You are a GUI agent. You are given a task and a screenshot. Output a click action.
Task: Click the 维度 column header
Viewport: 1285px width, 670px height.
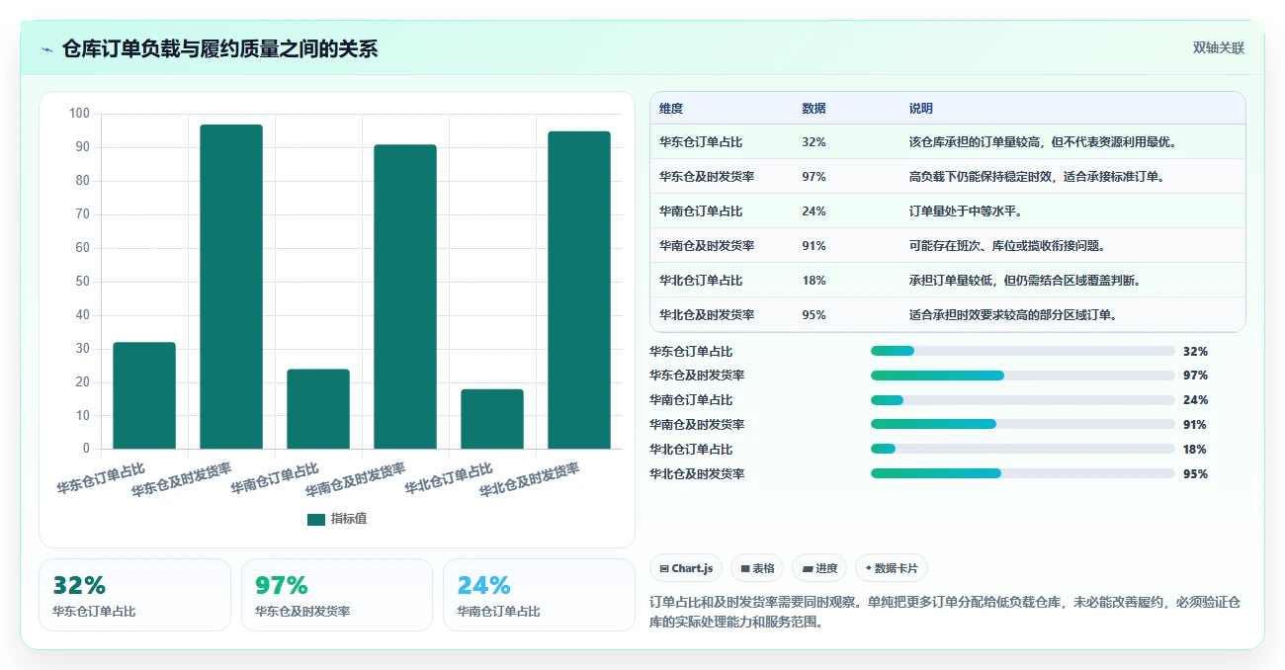pyautogui.click(x=671, y=109)
